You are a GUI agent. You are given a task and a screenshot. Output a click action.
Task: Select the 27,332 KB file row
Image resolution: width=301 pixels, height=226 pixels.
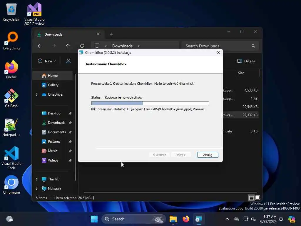pyautogui.click(x=240, y=115)
